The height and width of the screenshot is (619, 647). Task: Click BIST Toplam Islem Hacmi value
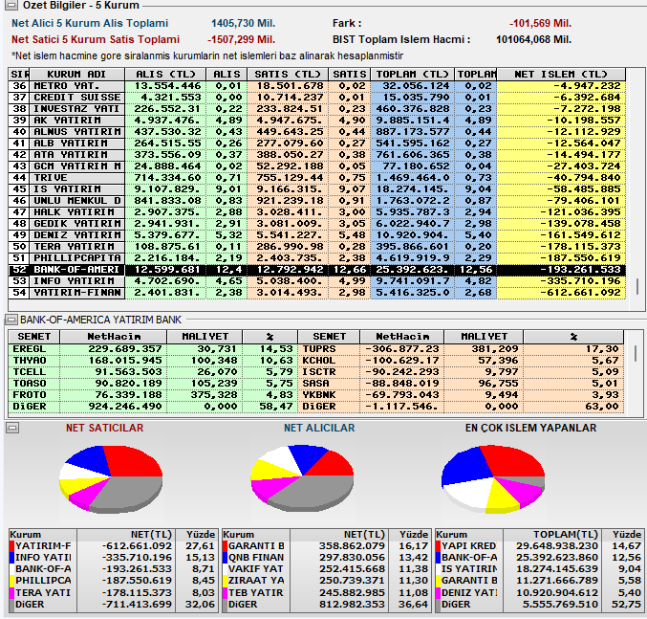pyautogui.click(x=533, y=39)
